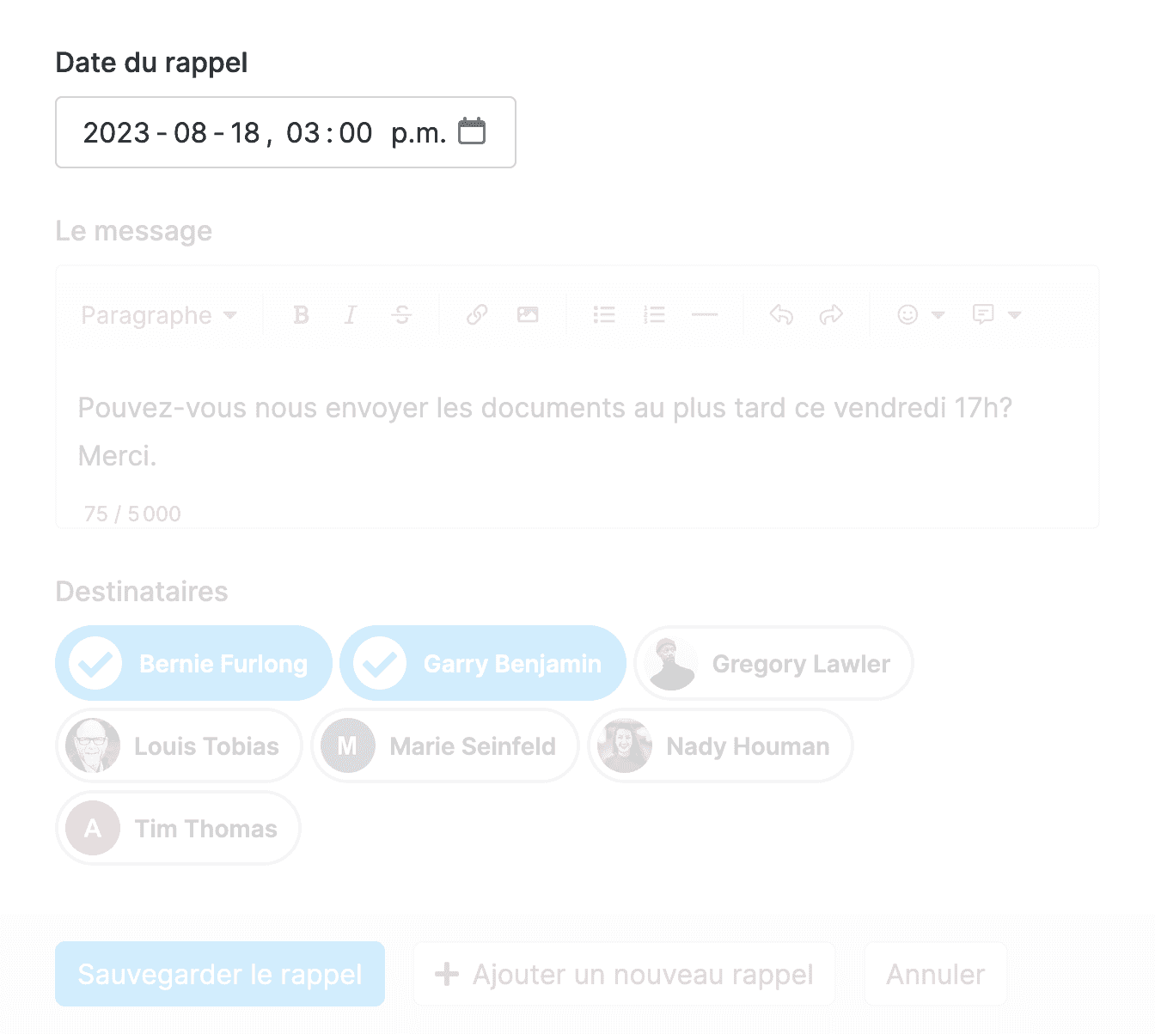Insert an image into message
This screenshot has height=1034, width=1155.
click(528, 315)
